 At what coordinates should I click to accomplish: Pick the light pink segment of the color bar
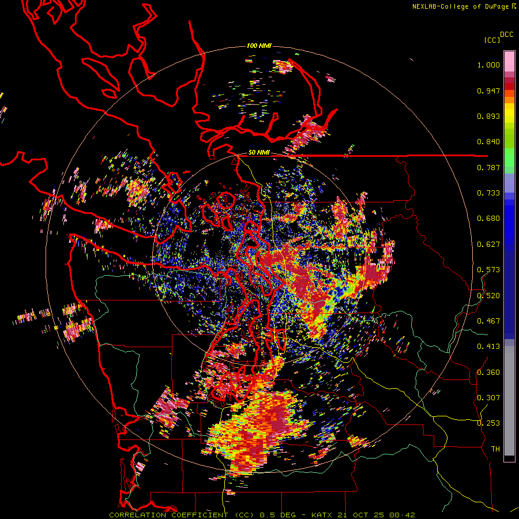click(509, 61)
